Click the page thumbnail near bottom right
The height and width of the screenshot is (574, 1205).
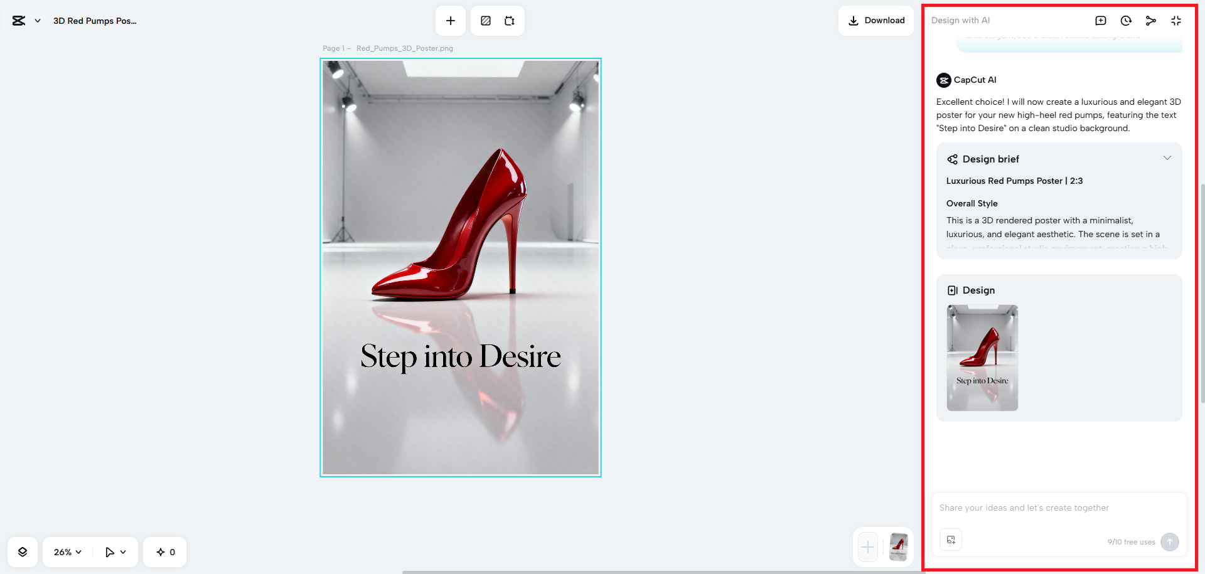897,547
